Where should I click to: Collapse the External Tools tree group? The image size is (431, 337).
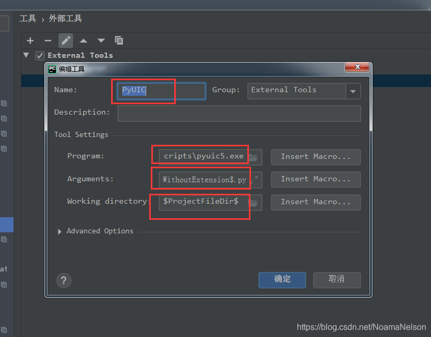[x=26, y=55]
